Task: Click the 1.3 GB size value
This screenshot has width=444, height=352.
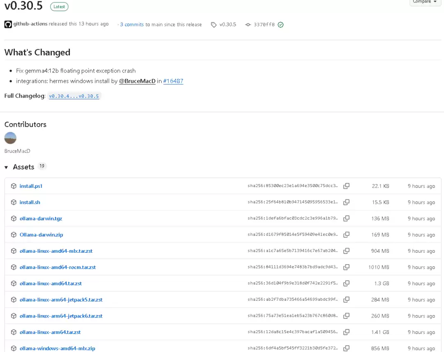Action: point(382,283)
